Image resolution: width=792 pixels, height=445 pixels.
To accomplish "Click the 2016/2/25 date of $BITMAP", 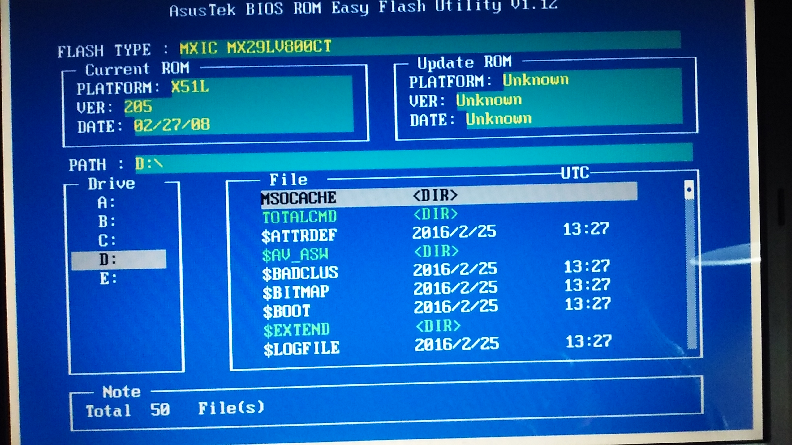I will [455, 288].
